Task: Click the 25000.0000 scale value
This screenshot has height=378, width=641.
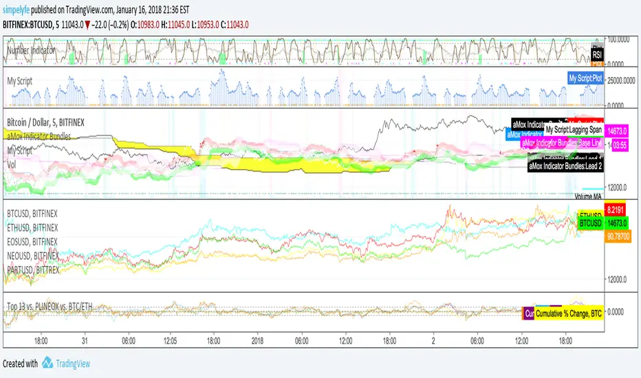Action: coord(621,80)
